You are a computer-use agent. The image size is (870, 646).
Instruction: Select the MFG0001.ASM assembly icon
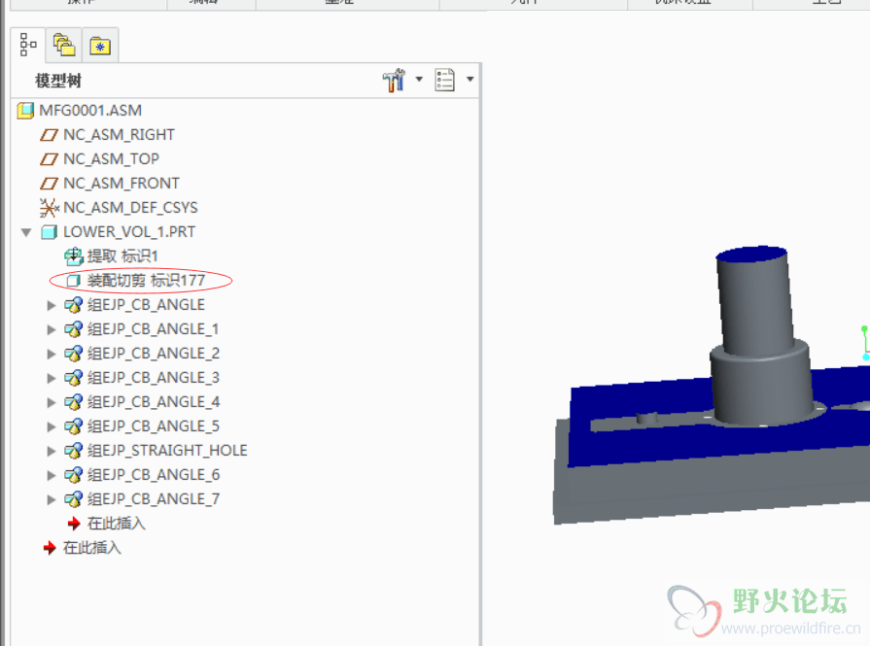pyautogui.click(x=25, y=111)
